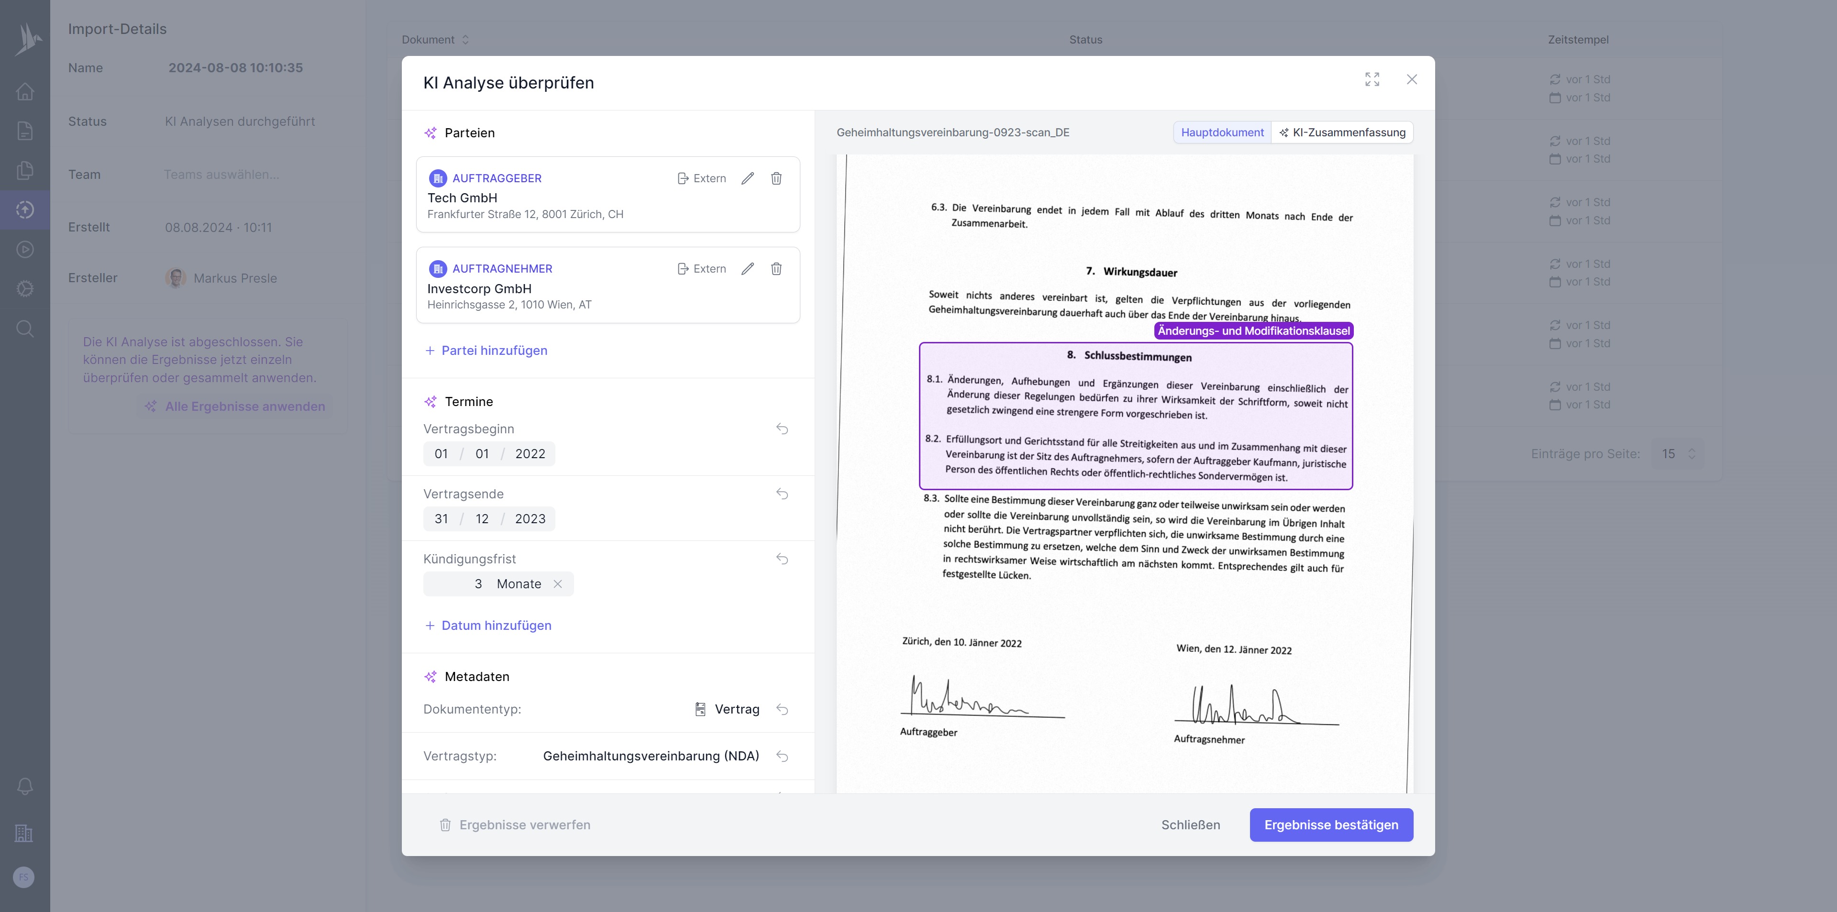Open the stacked documents sidebar icon
This screenshot has height=912, width=1837.
[25, 170]
